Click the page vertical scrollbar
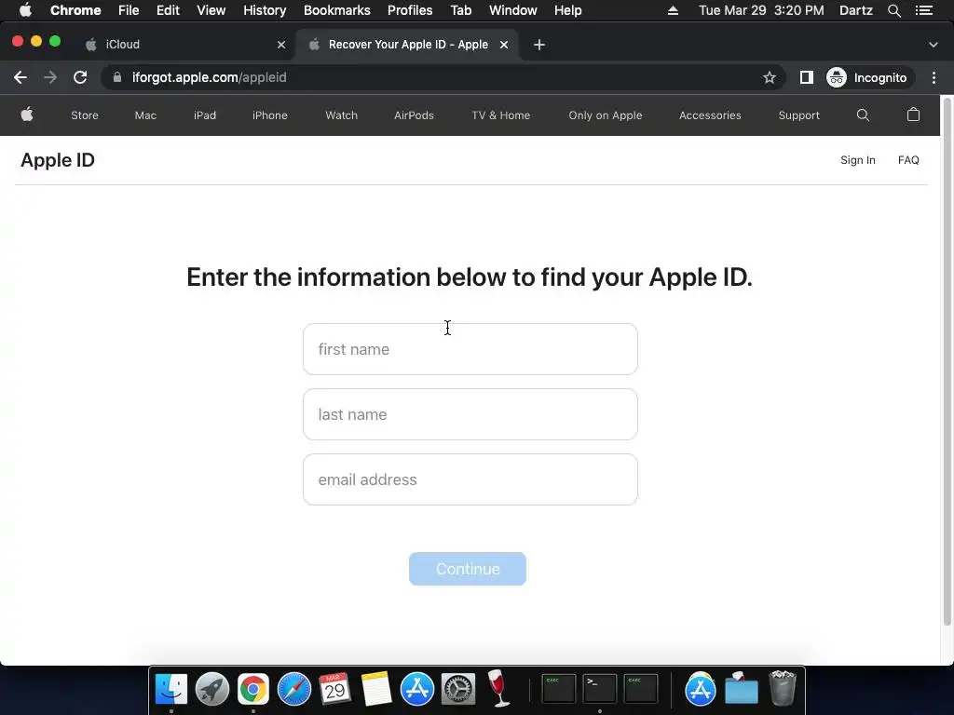The width and height of the screenshot is (954, 715). pos(947,362)
